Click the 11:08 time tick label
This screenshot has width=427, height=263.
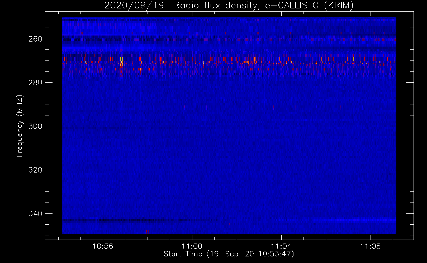click(371, 246)
